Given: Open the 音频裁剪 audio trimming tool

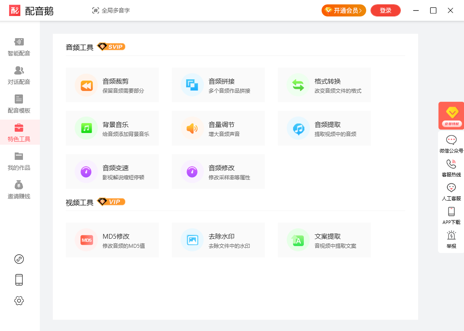Looking at the screenshot, I should click(x=112, y=85).
